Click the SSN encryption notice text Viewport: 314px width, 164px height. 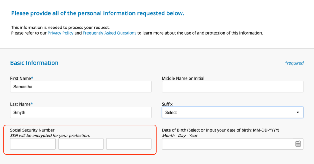point(50,136)
